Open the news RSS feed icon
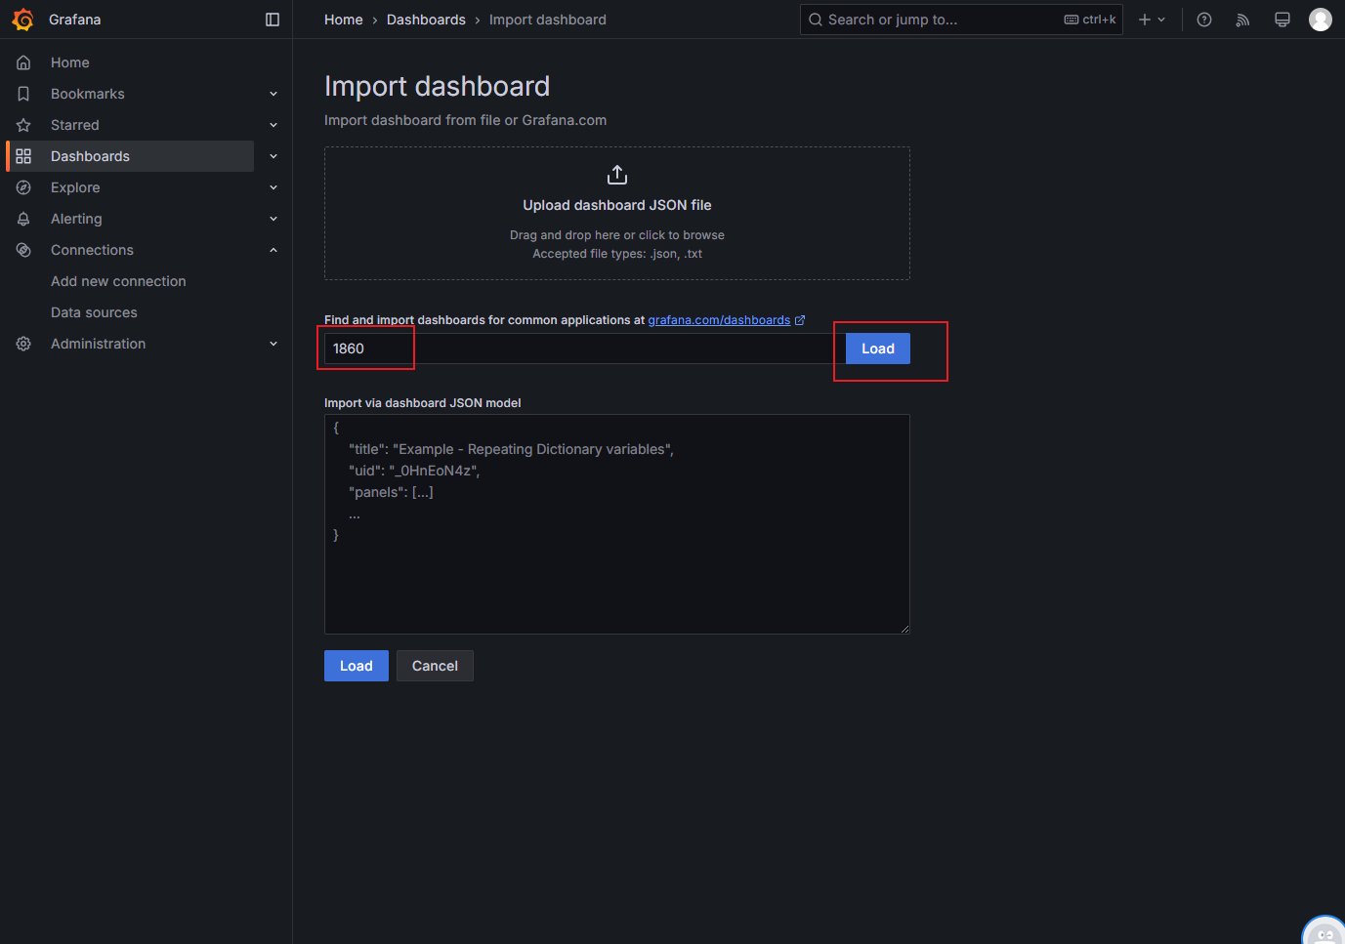The width and height of the screenshot is (1345, 944). pyautogui.click(x=1242, y=20)
